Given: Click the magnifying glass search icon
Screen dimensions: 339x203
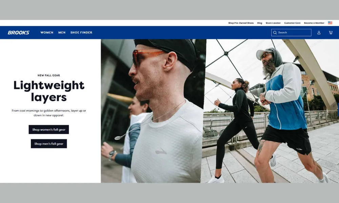Looking at the screenshot, I should tap(275, 32).
